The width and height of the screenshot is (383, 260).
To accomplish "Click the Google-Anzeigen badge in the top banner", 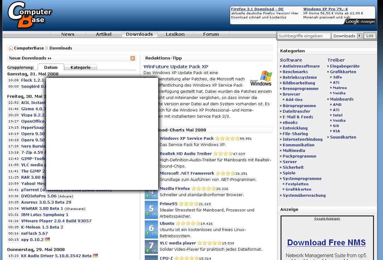I will (360, 21).
